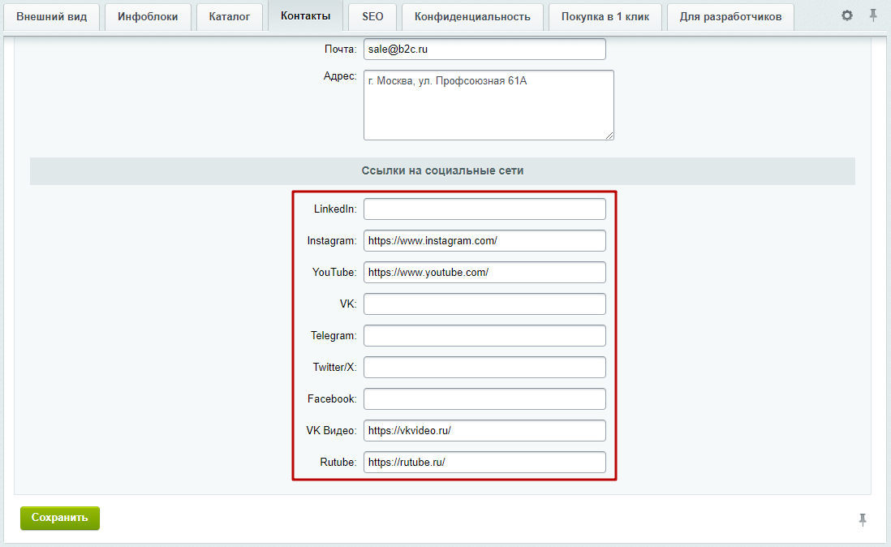Click the YouTube: label
Viewport: 891px width, 547px height.
(334, 272)
